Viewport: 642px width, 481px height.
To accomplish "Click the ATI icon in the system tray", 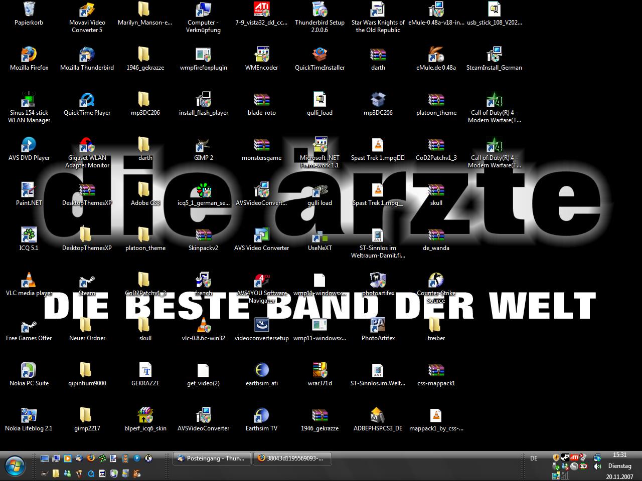I will [x=574, y=457].
